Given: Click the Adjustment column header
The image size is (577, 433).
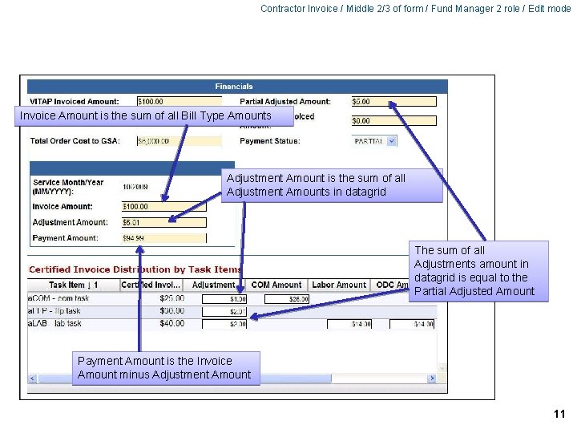Looking at the screenshot, I should (214, 285).
